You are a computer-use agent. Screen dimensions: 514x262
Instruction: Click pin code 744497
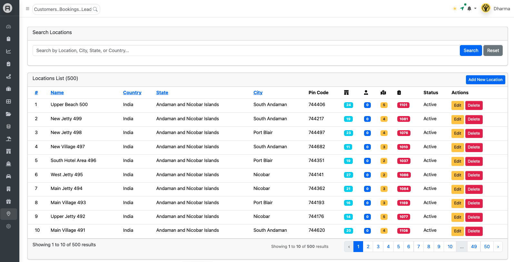click(317, 132)
